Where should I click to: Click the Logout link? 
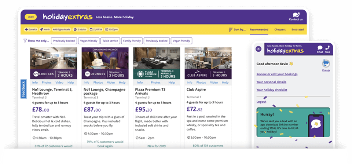coord(261,102)
